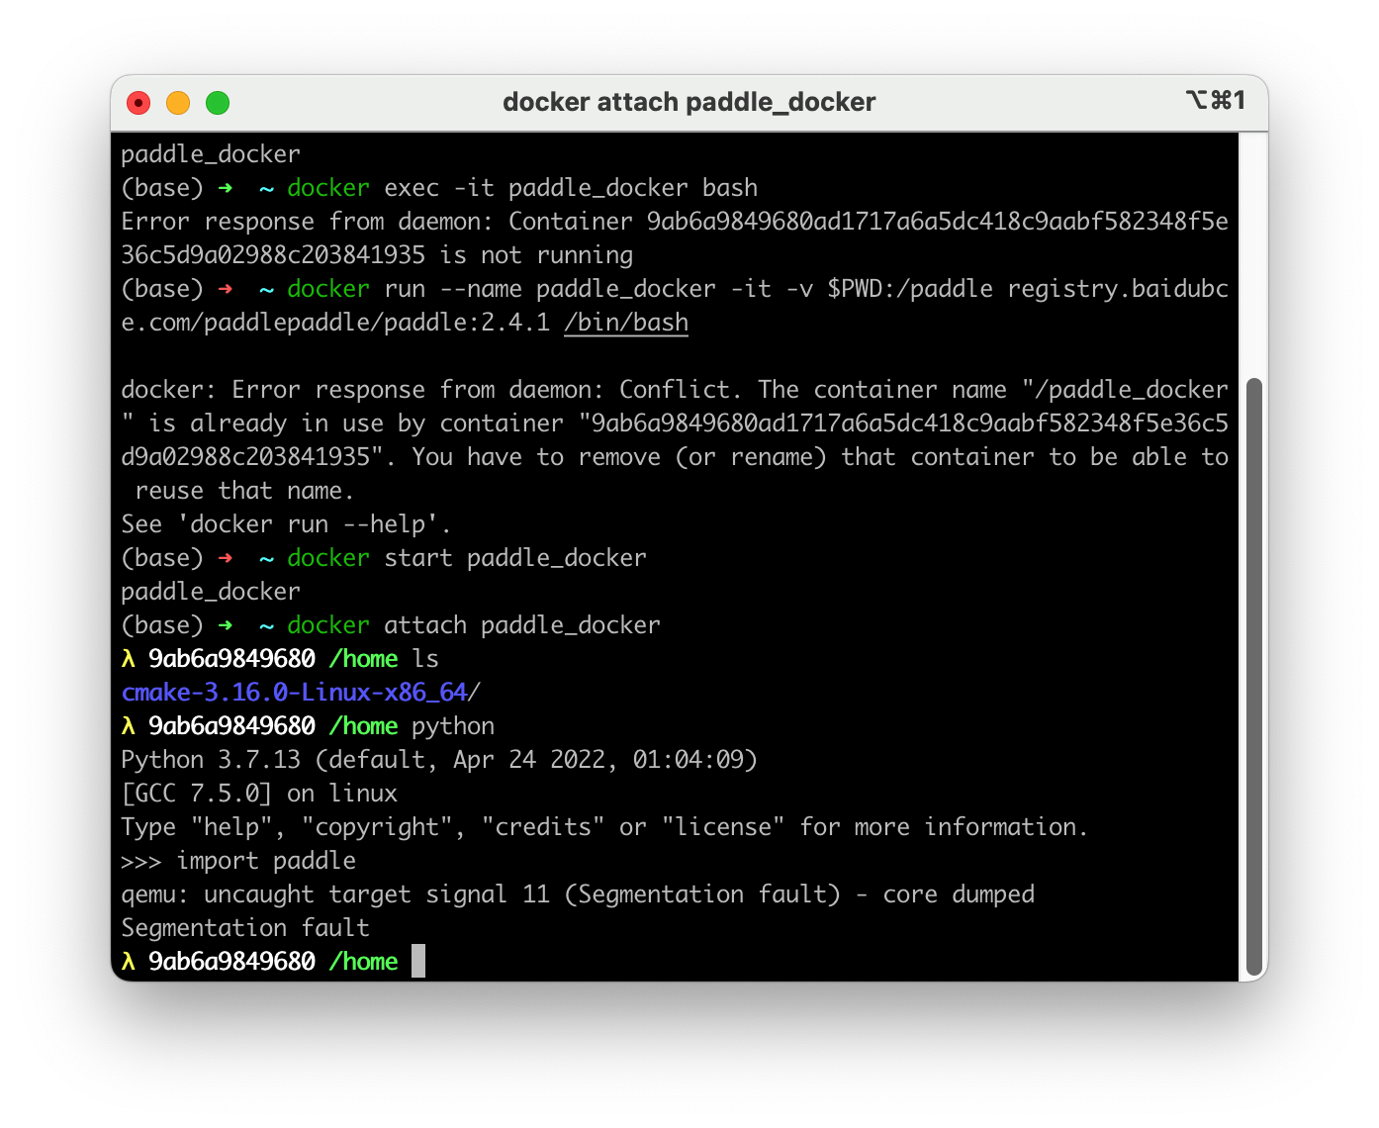The image size is (1379, 1128).
Task: Click 'paddle_docker' output below docker start
Action: tap(211, 592)
